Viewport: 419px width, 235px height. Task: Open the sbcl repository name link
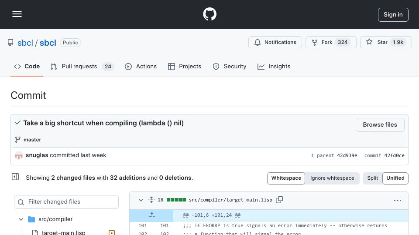click(x=48, y=43)
